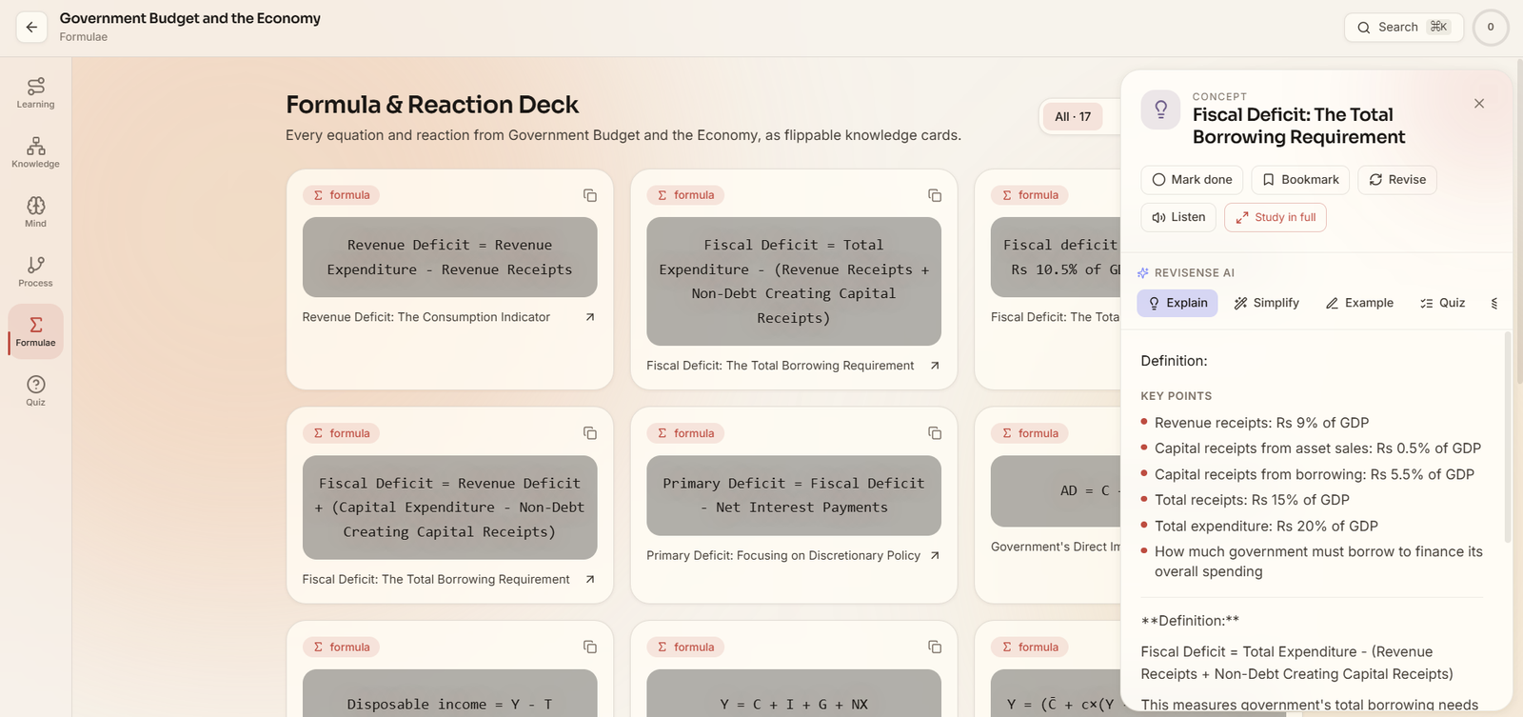The height and width of the screenshot is (717, 1523).
Task: Open the Mind sidebar section
Action: (x=35, y=211)
